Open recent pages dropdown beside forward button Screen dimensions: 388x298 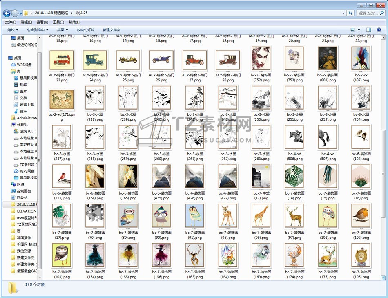click(21, 13)
